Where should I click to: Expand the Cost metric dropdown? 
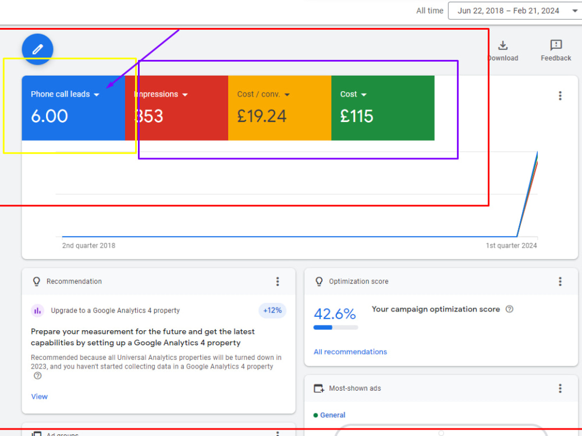pyautogui.click(x=364, y=95)
